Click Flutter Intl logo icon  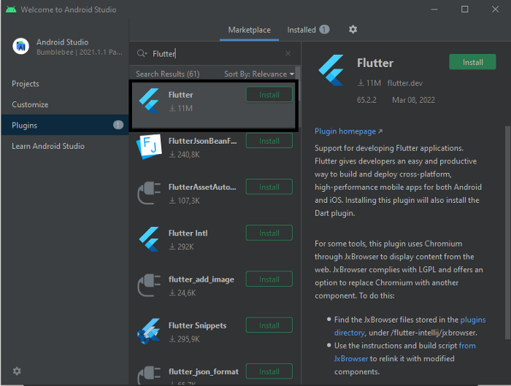tap(149, 239)
